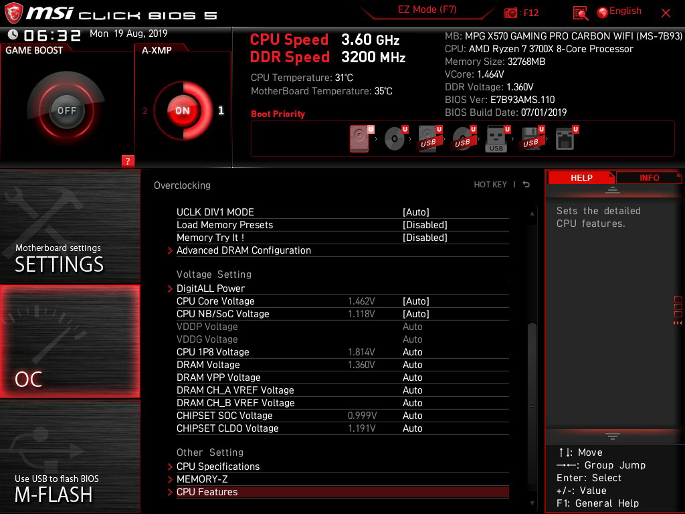Toggle the A-XMP ON button

coord(183,110)
